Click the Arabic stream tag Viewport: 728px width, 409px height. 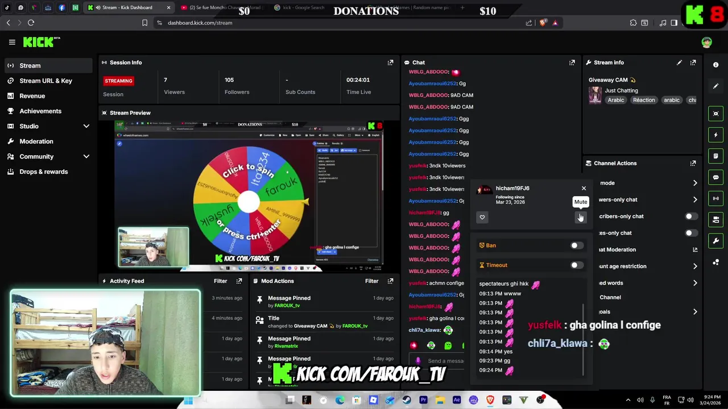pos(615,100)
